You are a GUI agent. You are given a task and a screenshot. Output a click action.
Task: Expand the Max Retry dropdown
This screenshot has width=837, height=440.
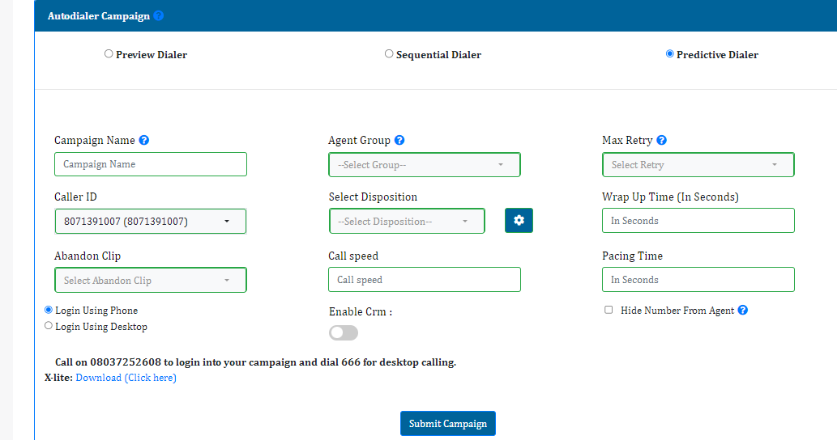coord(698,165)
